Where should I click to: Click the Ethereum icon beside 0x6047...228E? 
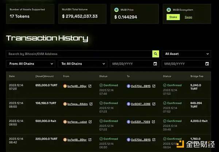point(128,104)
